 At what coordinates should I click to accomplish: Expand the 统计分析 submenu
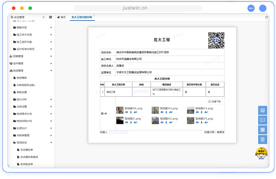click(51, 99)
